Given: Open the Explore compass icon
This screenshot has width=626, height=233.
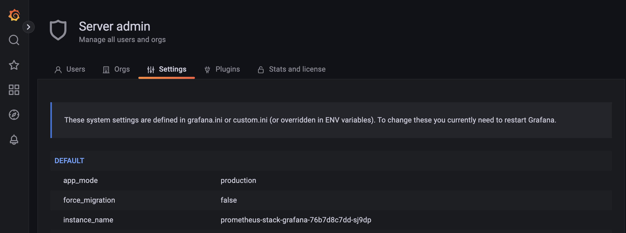Looking at the screenshot, I should [14, 115].
